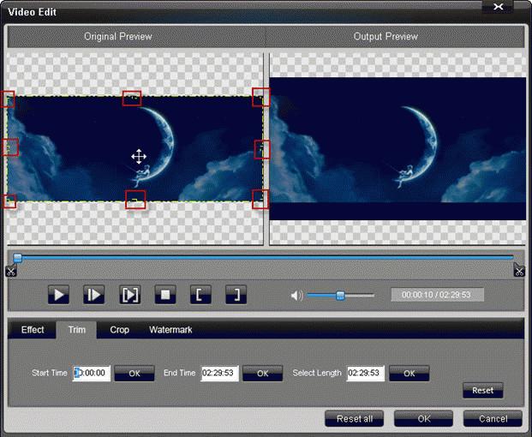Image resolution: width=532 pixels, height=437 pixels.
Task: Confirm Start Time with its OK button
Action: click(134, 374)
